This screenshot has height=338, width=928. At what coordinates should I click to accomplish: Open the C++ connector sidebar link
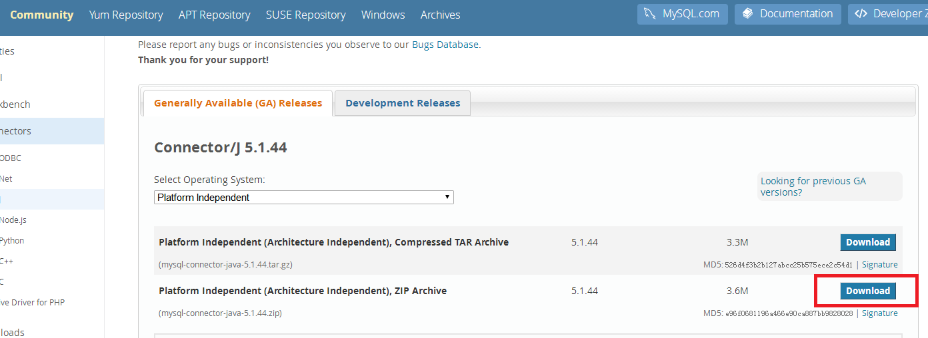point(7,261)
